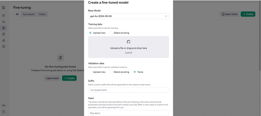This screenshot has width=261, height=116.
Task: Switch to the All tab
Action: [x=17, y=14]
